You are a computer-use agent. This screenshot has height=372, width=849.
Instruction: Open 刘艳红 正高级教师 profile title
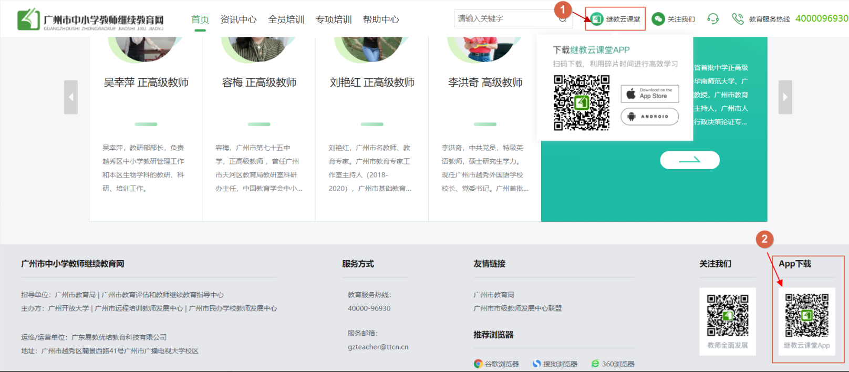pyautogui.click(x=372, y=82)
